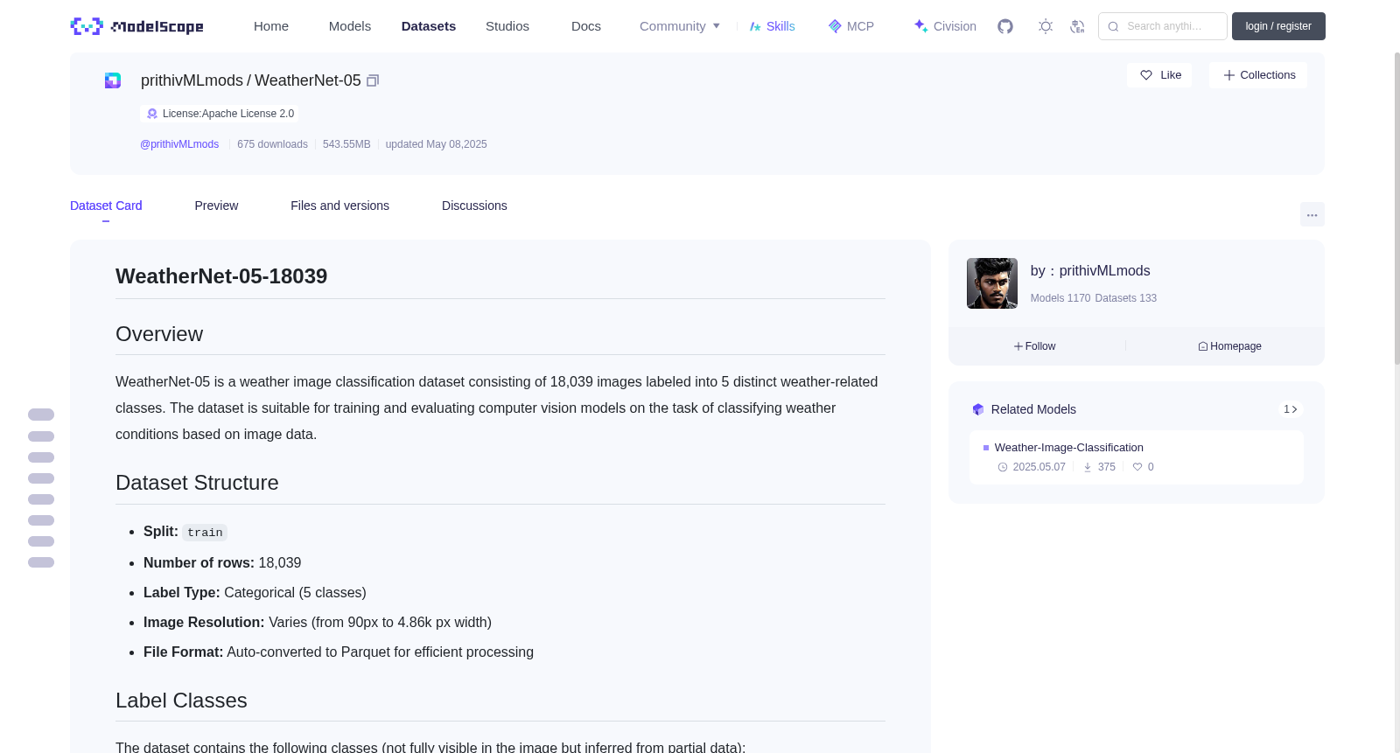Click the 'File Format' bullet line
This screenshot has width=1400, height=753.
339,652
